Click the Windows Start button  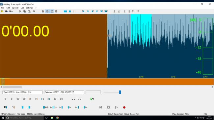[x=3, y=118]
